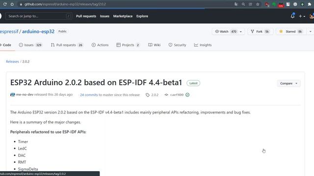Switch to the Insights tab
The height and width of the screenshot is (176, 314).
pyautogui.click(x=203, y=45)
